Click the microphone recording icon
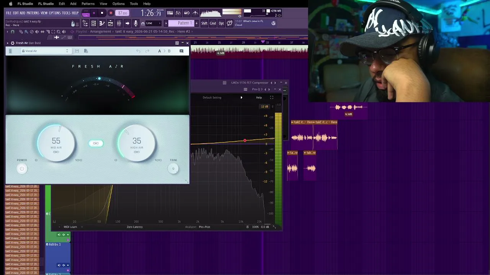 pos(136,23)
